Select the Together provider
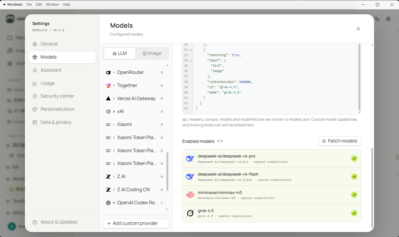Screen dimensions: 399x237 tap(135, 85)
